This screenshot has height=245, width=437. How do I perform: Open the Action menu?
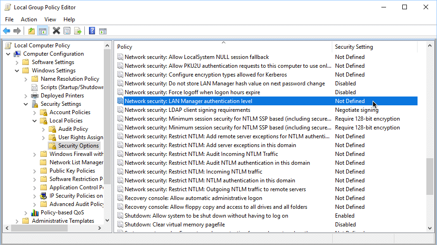coord(29,19)
